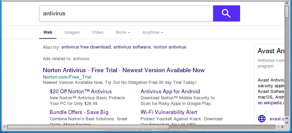Click the 'Also try:' label
This screenshot has height=133, width=292.
[52, 47]
